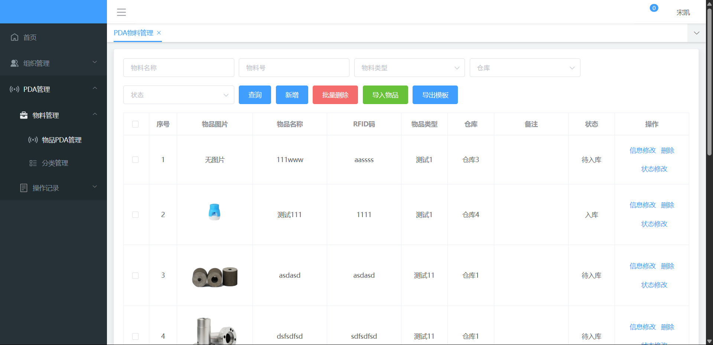Viewport: 713px width, 345px height.
Task: Click the 查询 button
Action: click(255, 95)
